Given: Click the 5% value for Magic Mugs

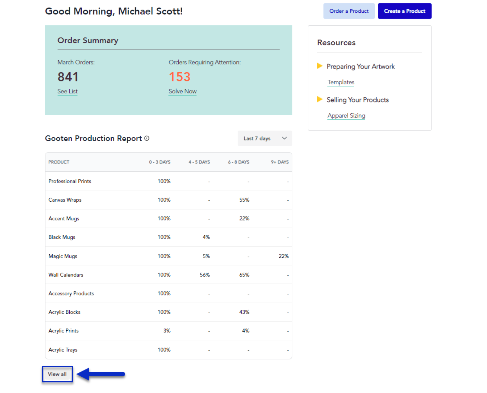Looking at the screenshot, I should (206, 256).
